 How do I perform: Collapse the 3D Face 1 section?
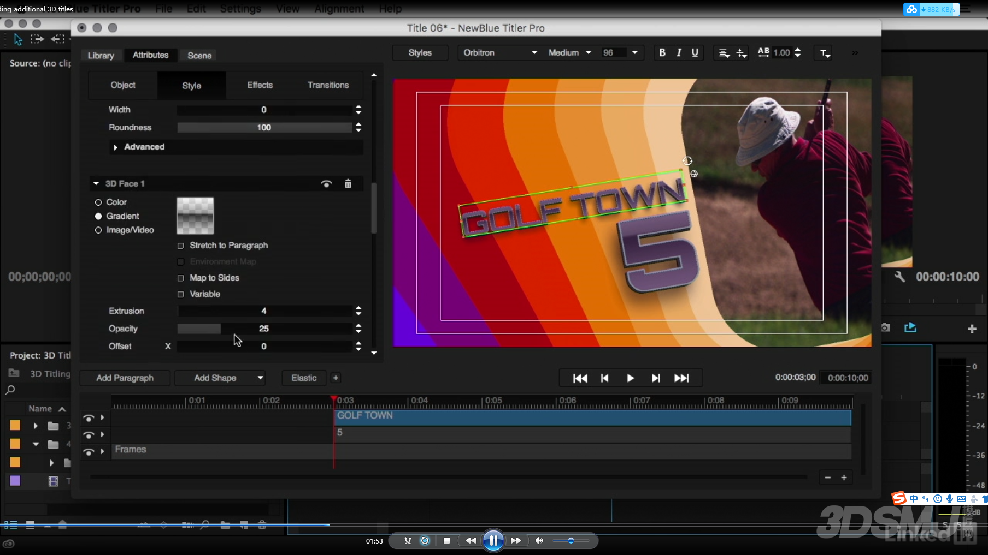[x=96, y=184]
